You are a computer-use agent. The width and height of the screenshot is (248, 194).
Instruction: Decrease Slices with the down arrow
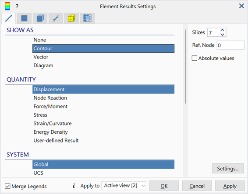pyautogui.click(x=223, y=35)
